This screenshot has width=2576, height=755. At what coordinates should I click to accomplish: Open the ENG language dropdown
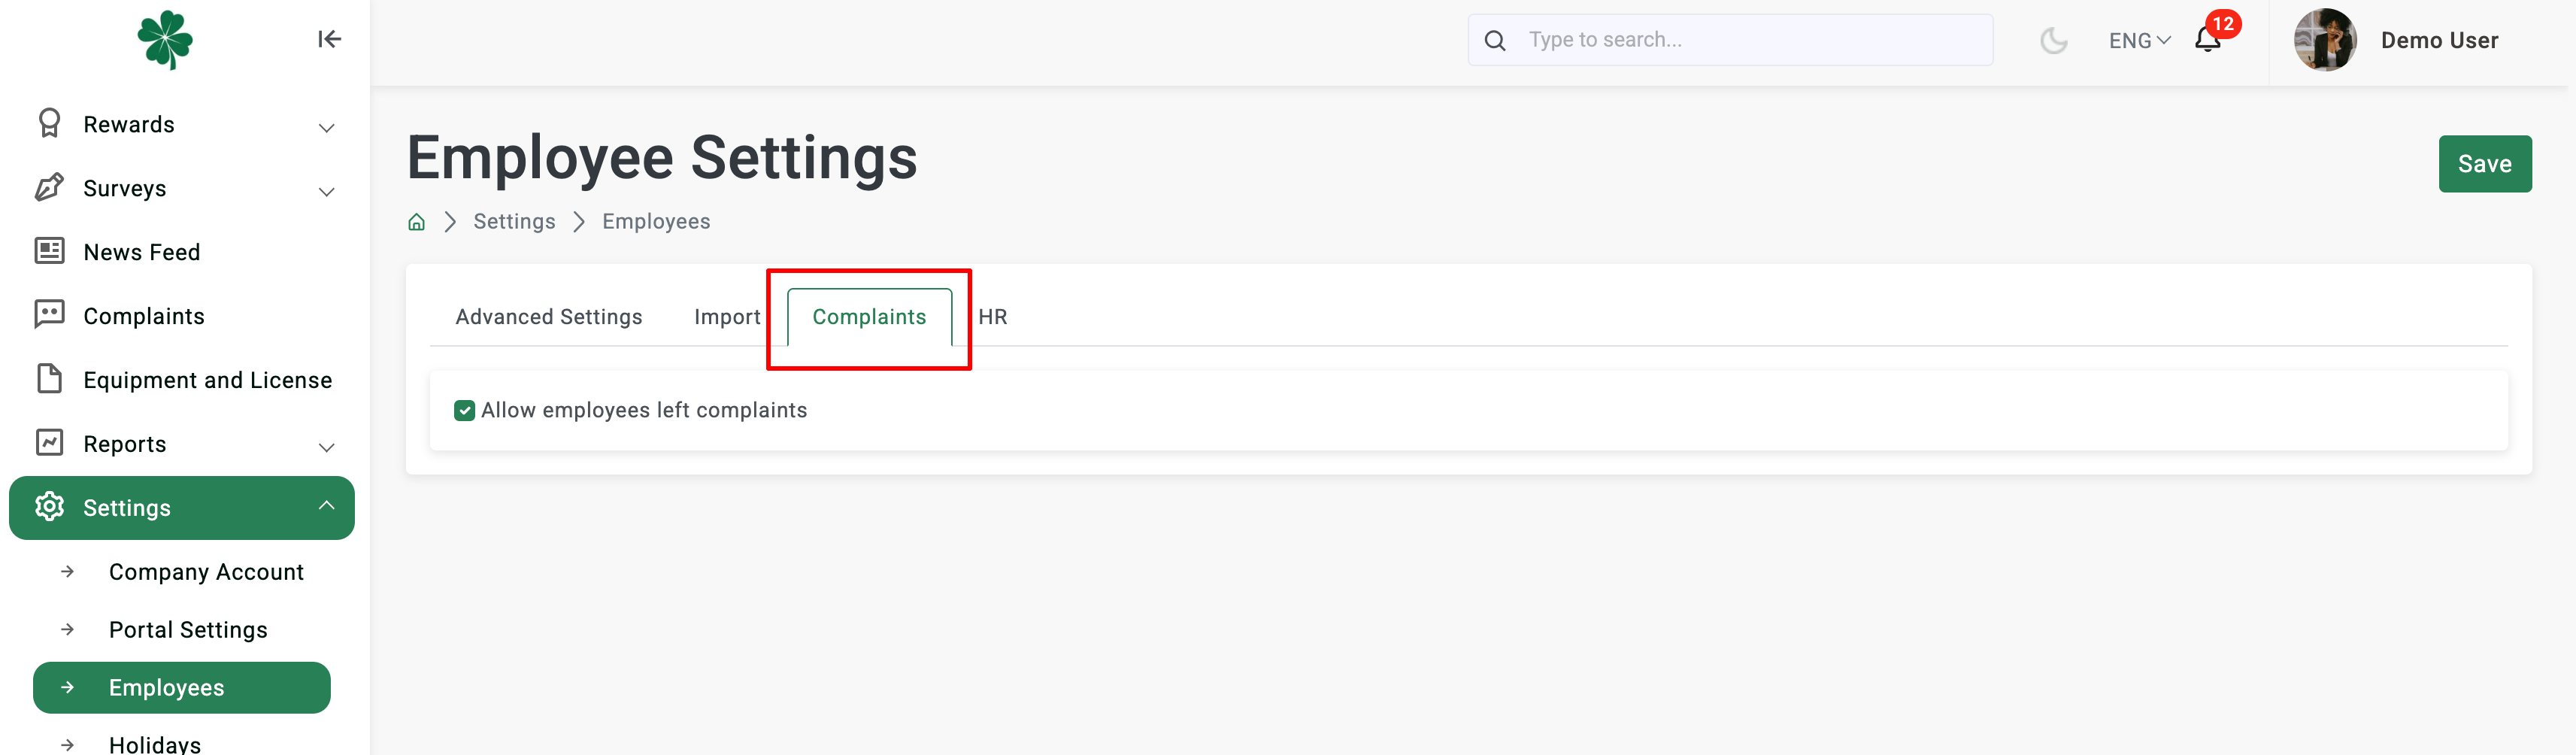pyautogui.click(x=2139, y=40)
